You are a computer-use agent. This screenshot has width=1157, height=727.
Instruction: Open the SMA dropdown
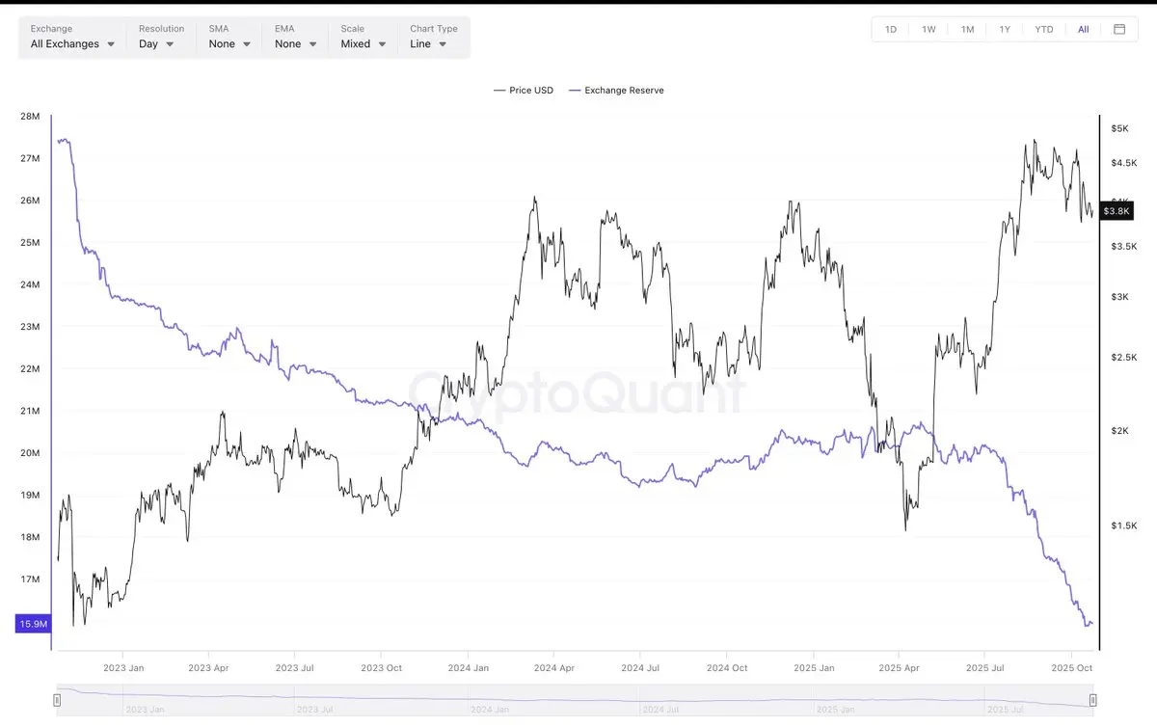tap(229, 44)
